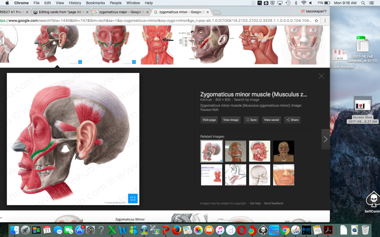Open the Help menu
This screenshot has width=380, height=237.
coord(149,3)
